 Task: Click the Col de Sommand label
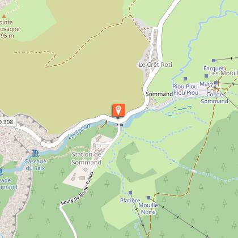[215, 97]
